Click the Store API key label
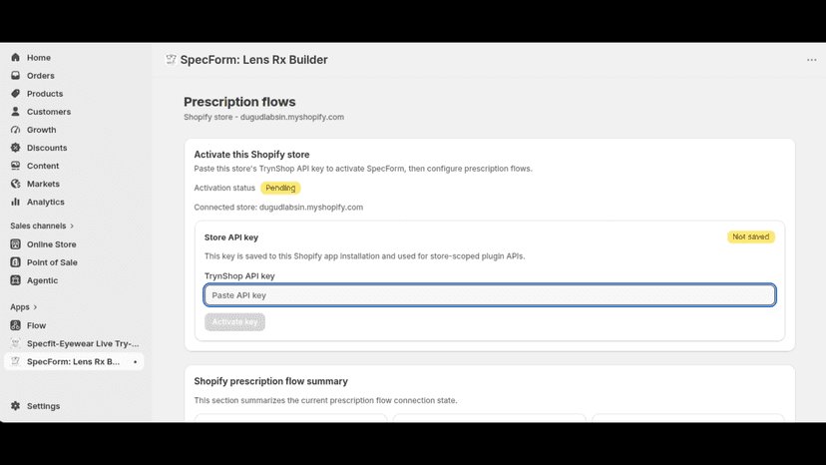826x465 pixels. point(231,237)
